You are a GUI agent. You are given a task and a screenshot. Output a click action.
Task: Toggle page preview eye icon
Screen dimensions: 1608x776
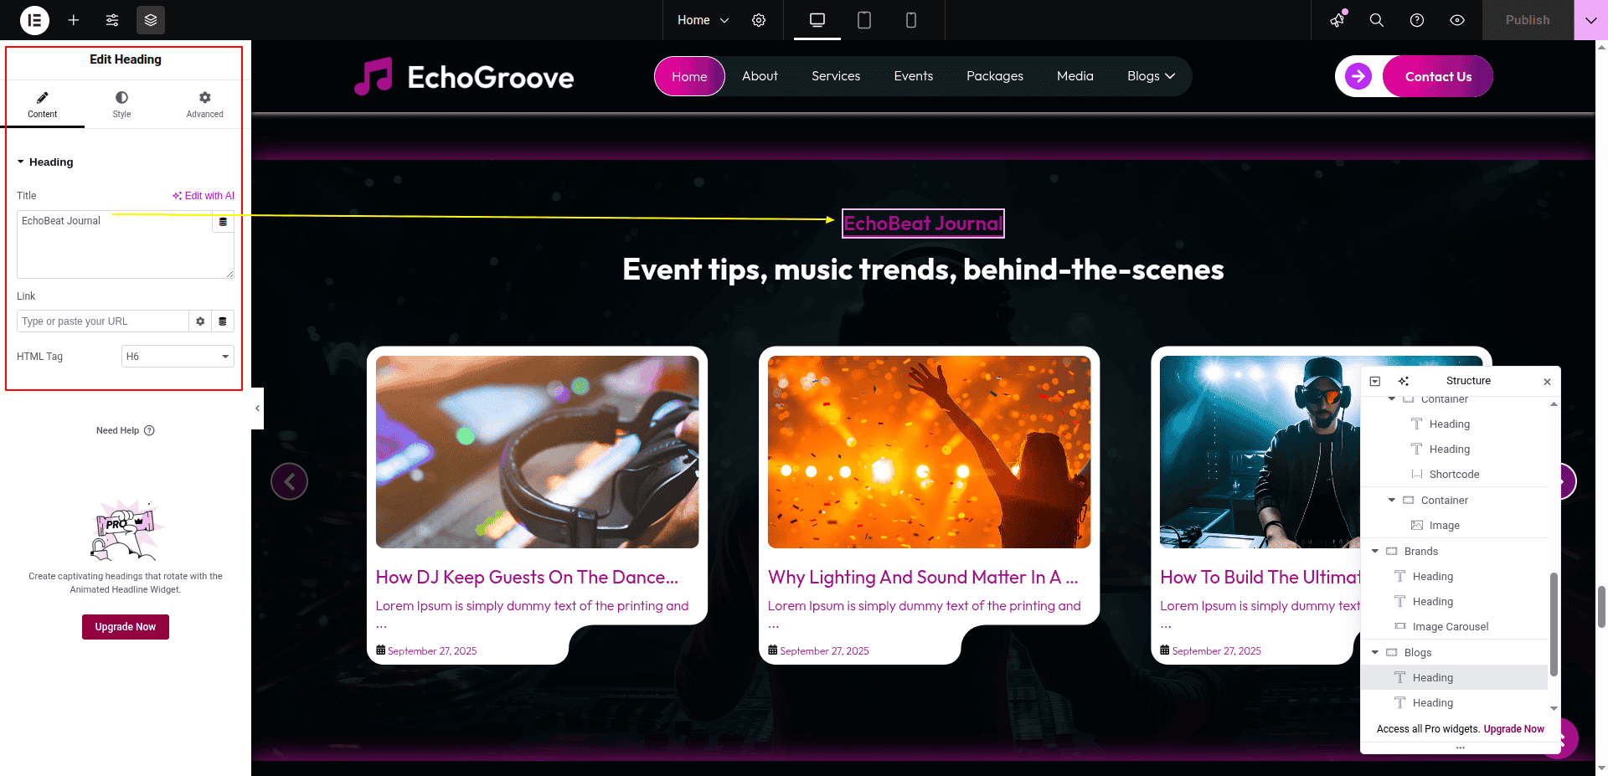[1457, 20]
